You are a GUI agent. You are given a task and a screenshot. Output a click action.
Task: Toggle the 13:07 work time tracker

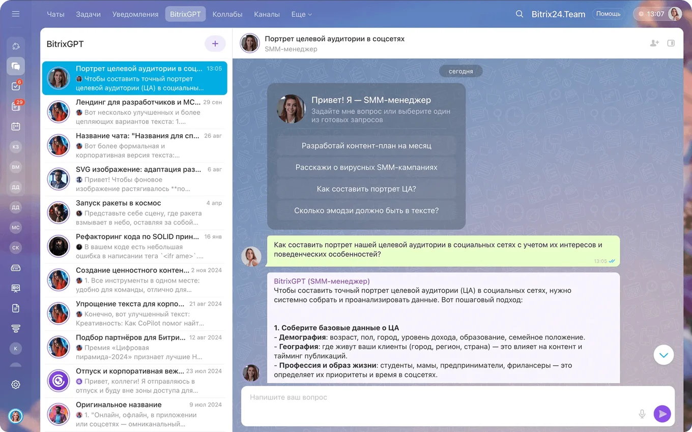[x=652, y=14]
